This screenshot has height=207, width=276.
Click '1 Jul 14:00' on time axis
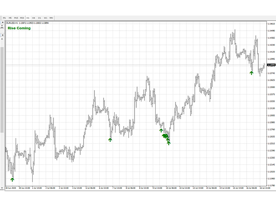point(37,188)
